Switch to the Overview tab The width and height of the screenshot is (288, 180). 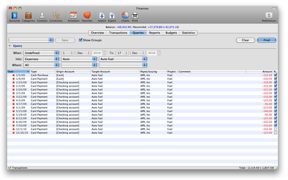coord(97,33)
